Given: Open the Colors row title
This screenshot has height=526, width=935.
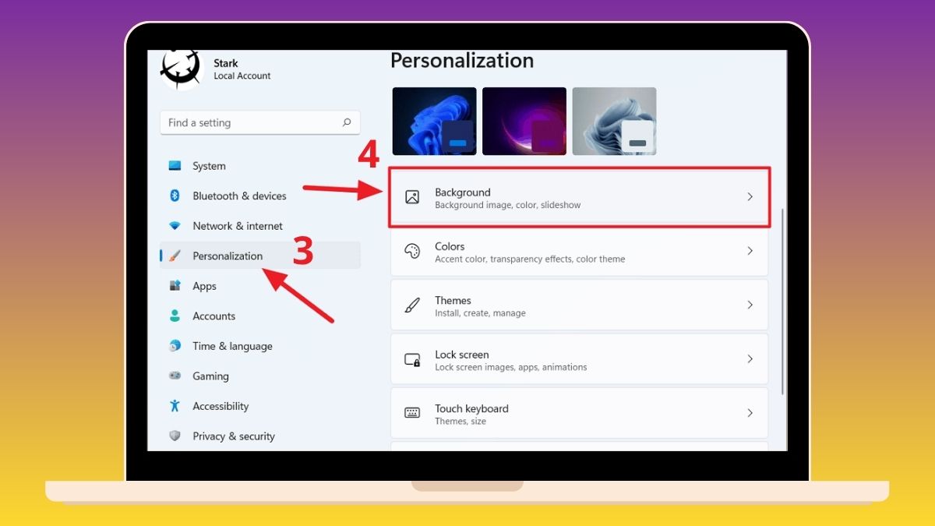Looking at the screenshot, I should tap(450, 246).
